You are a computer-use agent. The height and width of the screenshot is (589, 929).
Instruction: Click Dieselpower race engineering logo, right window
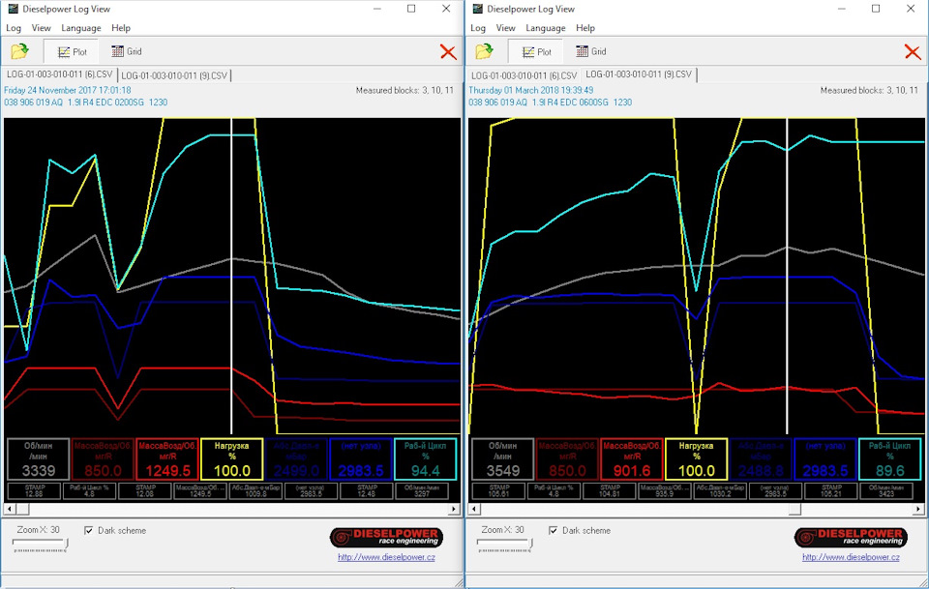point(851,538)
